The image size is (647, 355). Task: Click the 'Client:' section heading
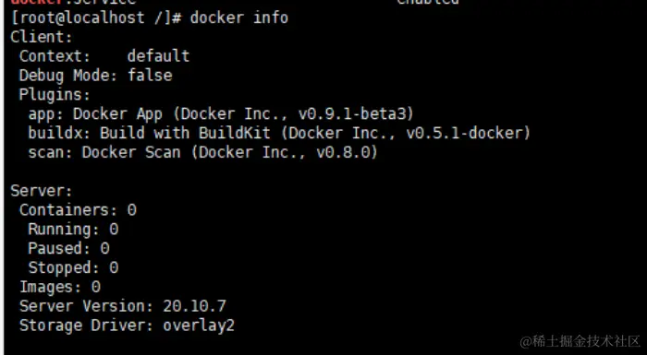tap(42, 37)
